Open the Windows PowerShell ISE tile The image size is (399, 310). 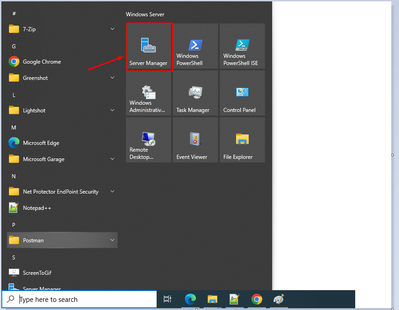tap(242, 47)
